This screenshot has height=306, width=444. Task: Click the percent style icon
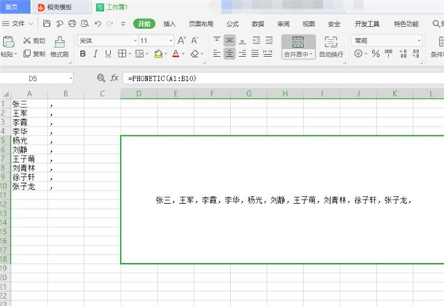click(376, 54)
